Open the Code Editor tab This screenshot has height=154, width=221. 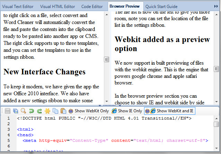[x=92, y=6]
